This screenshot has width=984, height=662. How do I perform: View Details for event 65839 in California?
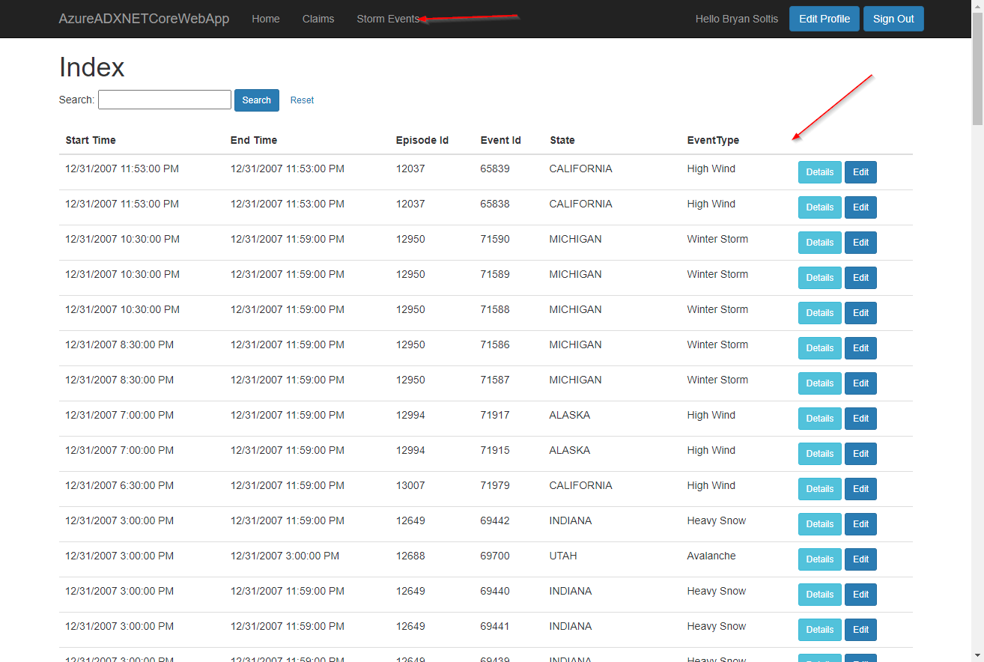819,172
